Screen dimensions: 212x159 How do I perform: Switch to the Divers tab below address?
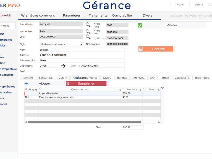(x=107, y=78)
